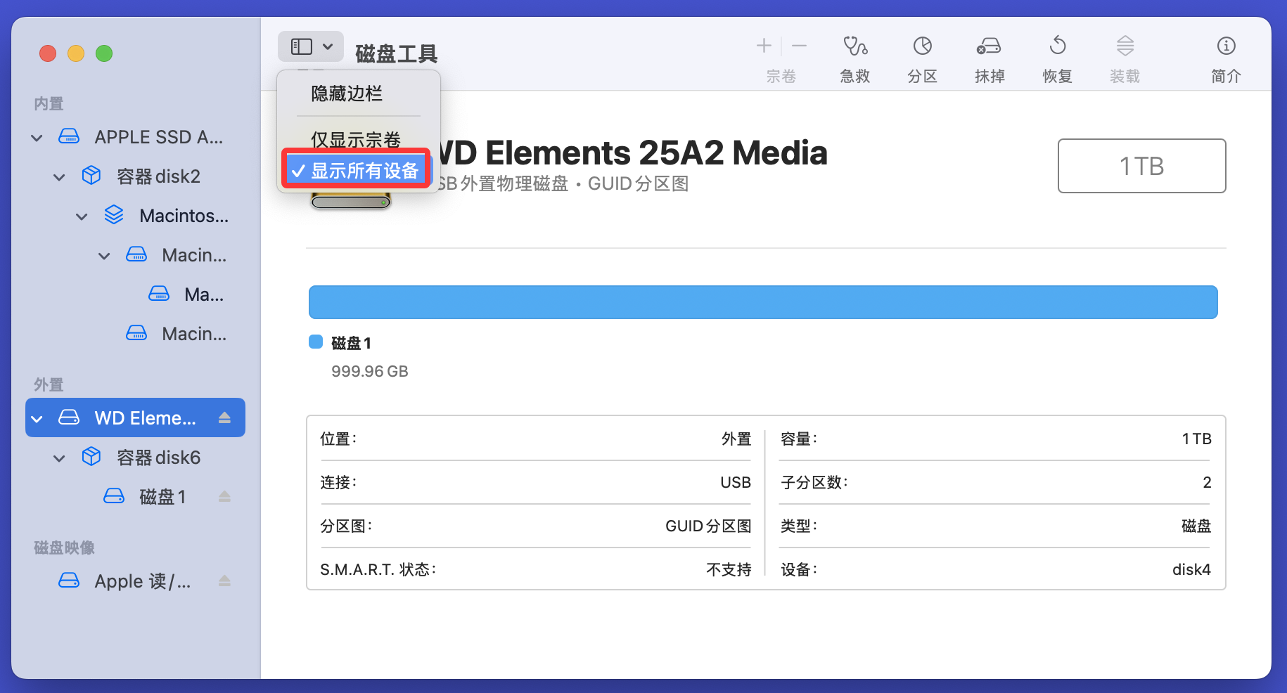
Task: Click the blue 磁盘1 partition bar
Action: click(762, 302)
